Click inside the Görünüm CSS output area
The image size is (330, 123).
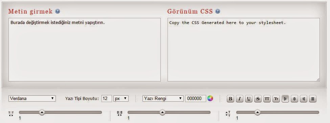coord(243,50)
